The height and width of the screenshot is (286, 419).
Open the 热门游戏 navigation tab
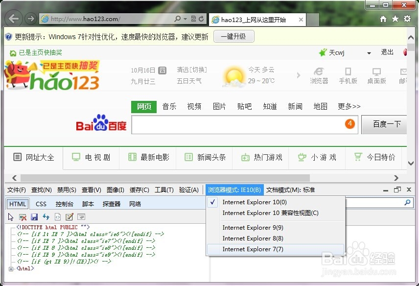click(x=261, y=157)
